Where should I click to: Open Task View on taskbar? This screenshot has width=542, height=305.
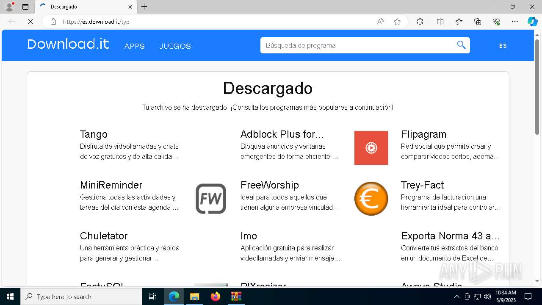152,297
